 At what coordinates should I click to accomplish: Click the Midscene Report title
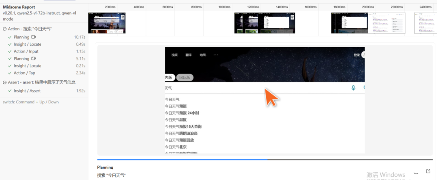(x=19, y=7)
